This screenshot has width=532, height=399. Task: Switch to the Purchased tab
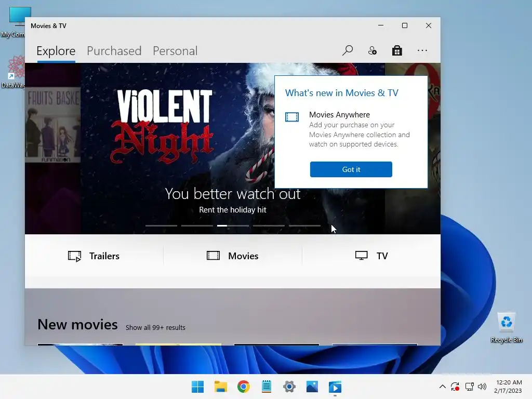tap(114, 51)
